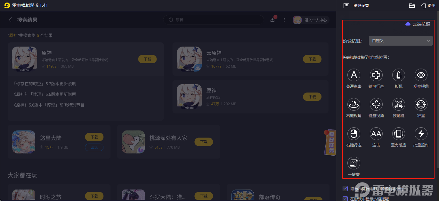Pick the 扳机 trigger key icon
Viewport: 439px width, 201px height.
click(x=399, y=75)
